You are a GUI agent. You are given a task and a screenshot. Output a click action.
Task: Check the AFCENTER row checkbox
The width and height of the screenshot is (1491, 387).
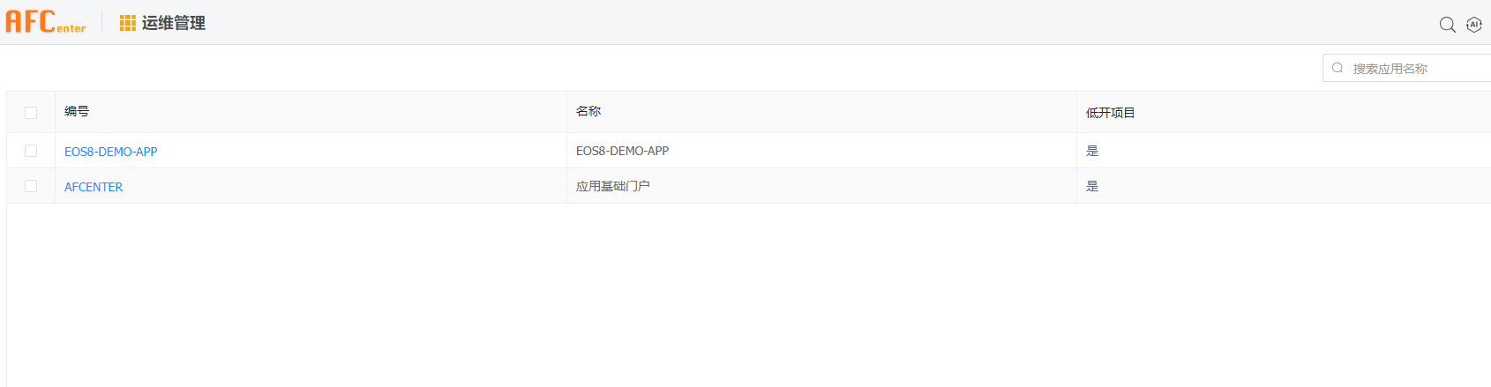click(x=31, y=186)
